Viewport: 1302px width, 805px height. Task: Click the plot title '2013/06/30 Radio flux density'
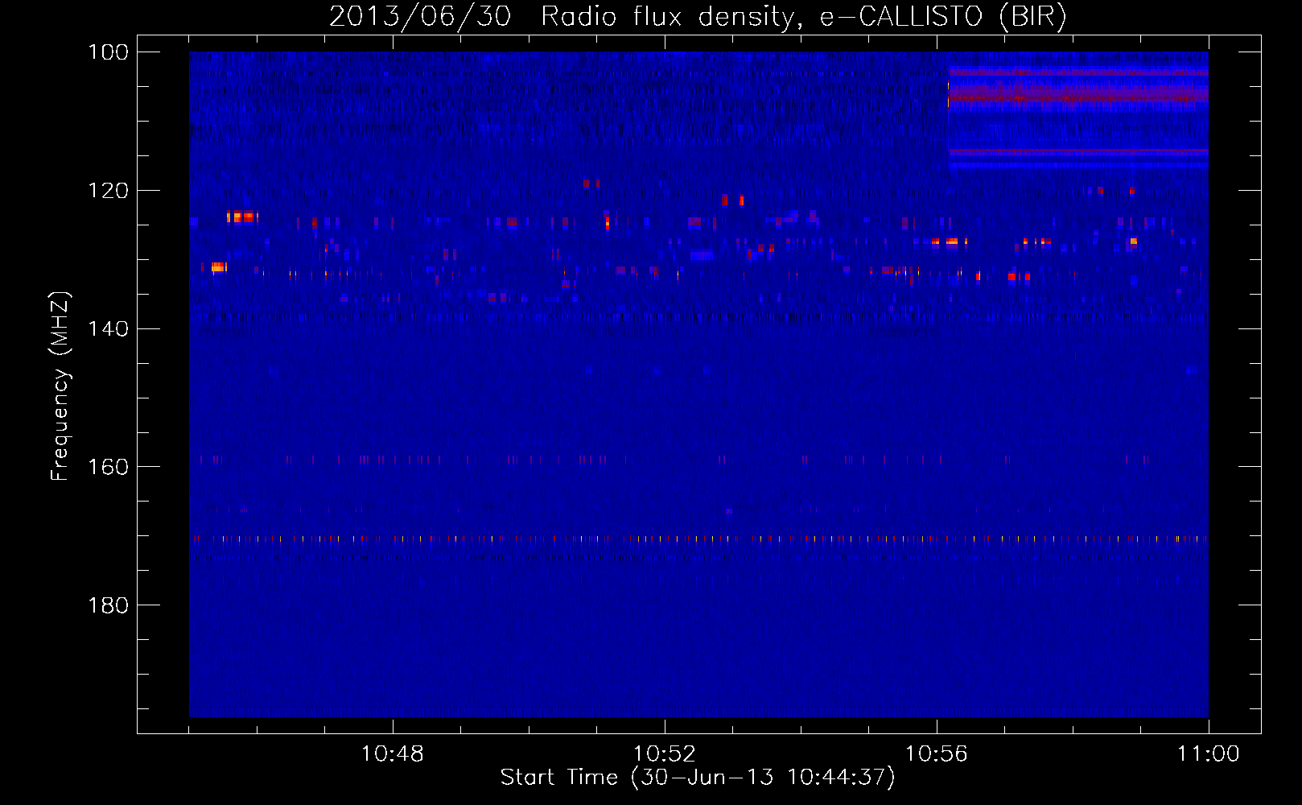point(698,16)
